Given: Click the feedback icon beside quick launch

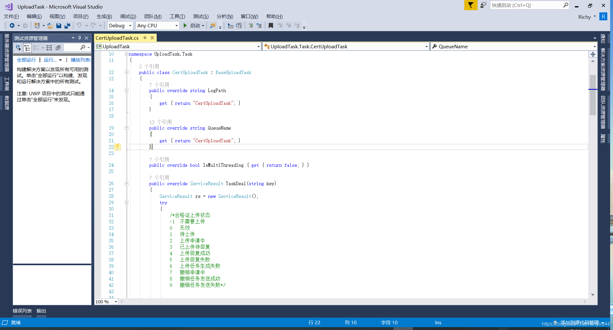Looking at the screenshot, I should point(483,5).
